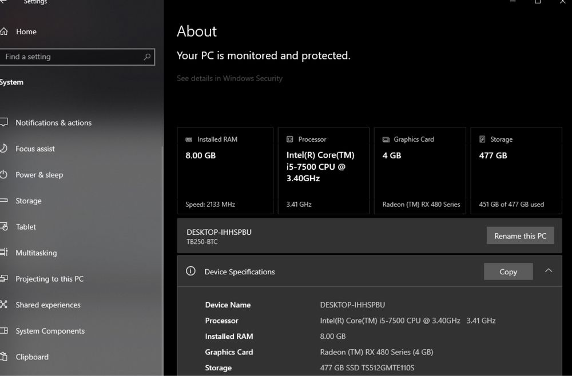Copy the device specifications
This screenshot has width=572, height=376.
point(508,271)
